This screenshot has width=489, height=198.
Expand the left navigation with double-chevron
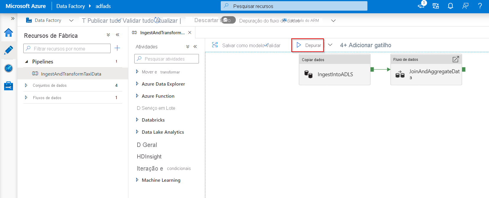coord(13,18)
